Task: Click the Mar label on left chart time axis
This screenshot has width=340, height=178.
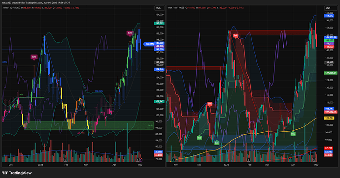Action: (x=86, y=165)
